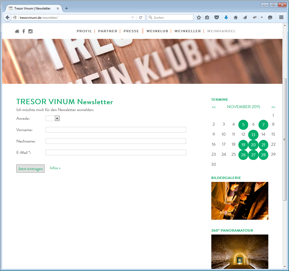Select calendar date 28
Viewport: 289px width, 271px height.
tap(263, 155)
